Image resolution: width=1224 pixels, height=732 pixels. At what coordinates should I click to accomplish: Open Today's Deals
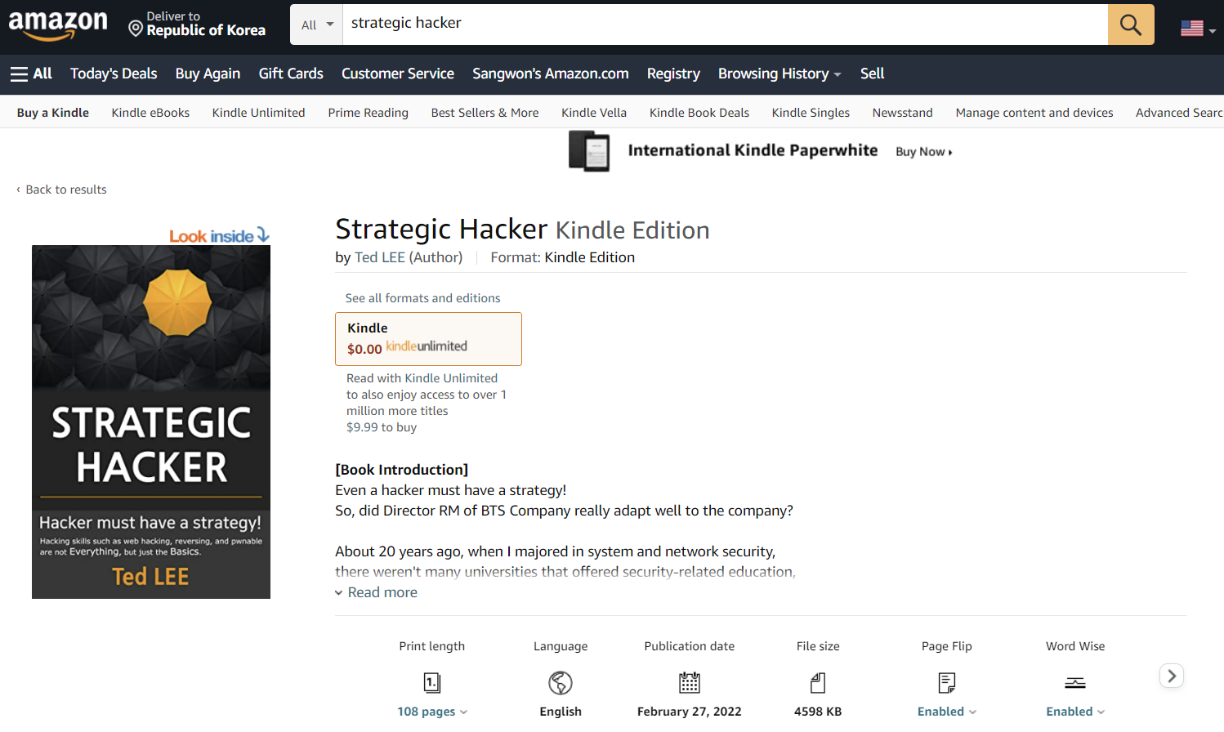pos(114,74)
